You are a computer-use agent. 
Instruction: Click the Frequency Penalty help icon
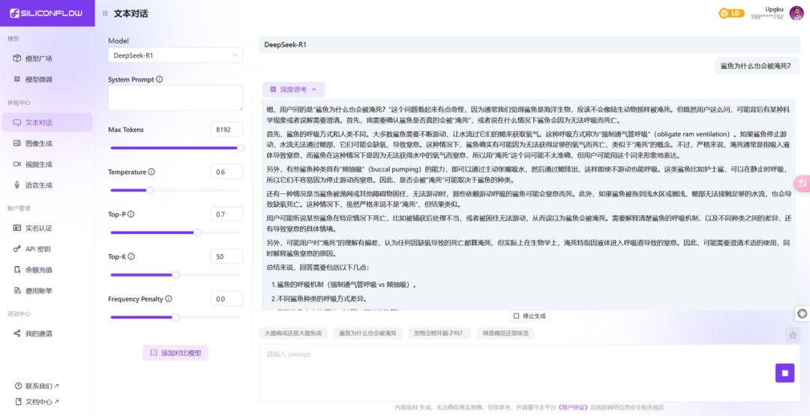pos(169,298)
